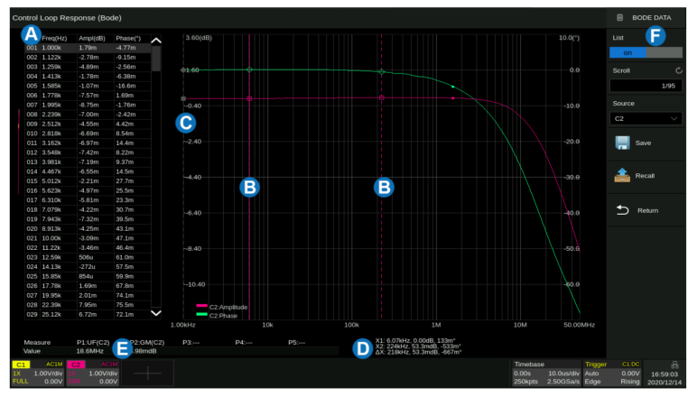This screenshot has height=397, width=697.
Task: Click the Save disk icon
Action: pyautogui.click(x=622, y=143)
